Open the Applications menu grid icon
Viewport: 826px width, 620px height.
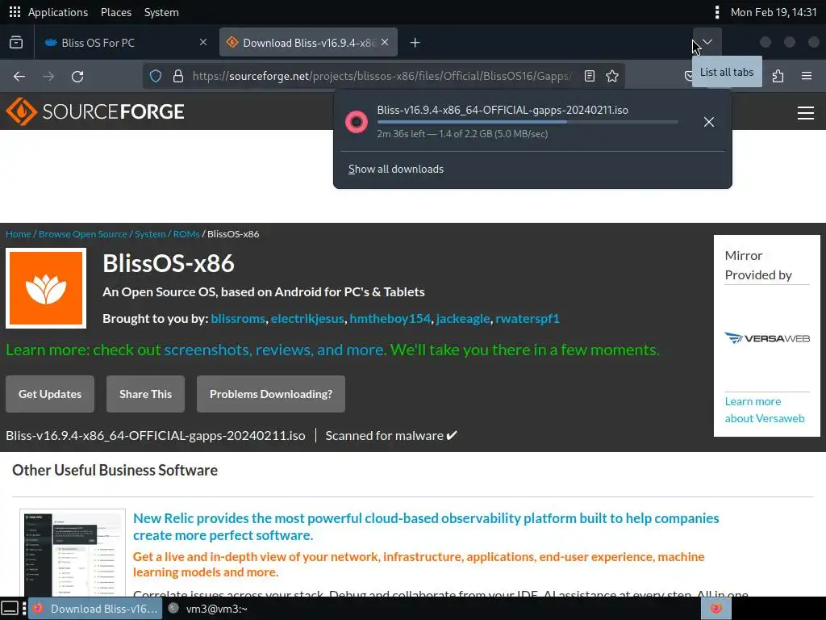click(15, 11)
